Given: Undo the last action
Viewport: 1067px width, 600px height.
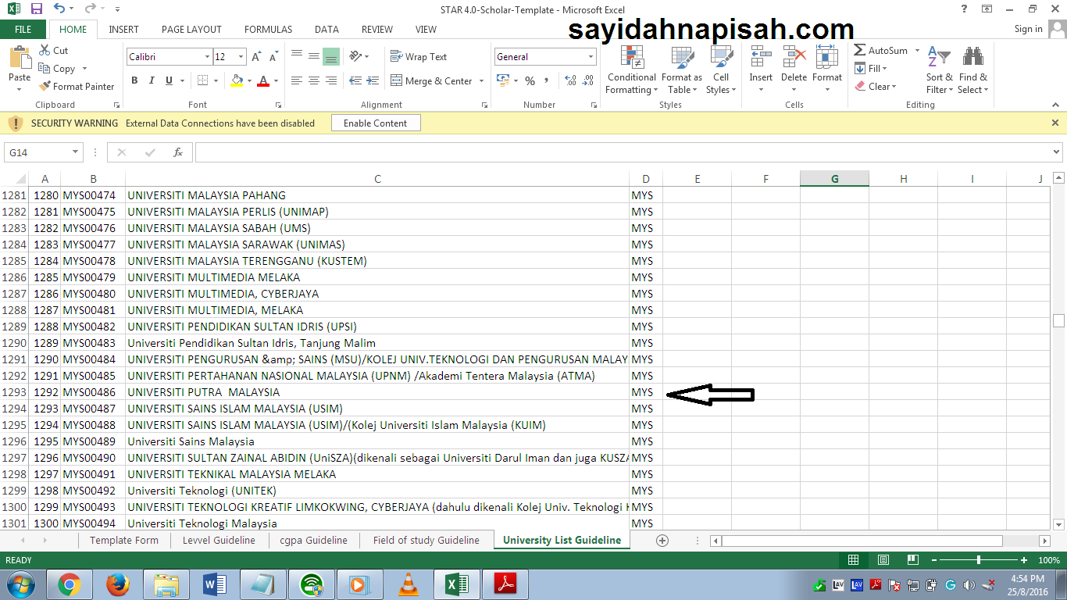Looking at the screenshot, I should (60, 9).
